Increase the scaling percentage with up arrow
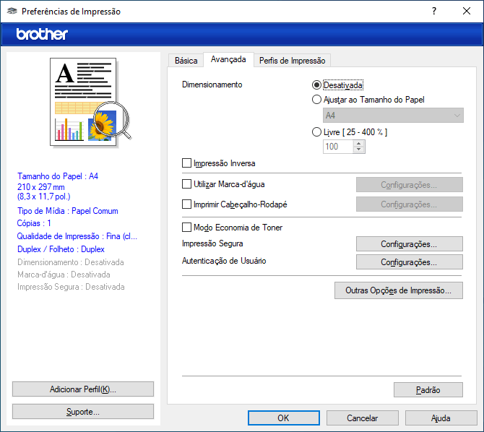Viewport: 484px width, 432px height. pyautogui.click(x=359, y=143)
